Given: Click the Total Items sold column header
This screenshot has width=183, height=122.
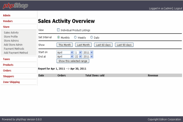Looking at the screenshot, I should tap(95, 75).
